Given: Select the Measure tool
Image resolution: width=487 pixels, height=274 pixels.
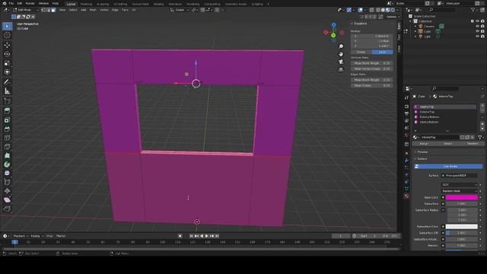Looking at the screenshot, I should 7,91.
